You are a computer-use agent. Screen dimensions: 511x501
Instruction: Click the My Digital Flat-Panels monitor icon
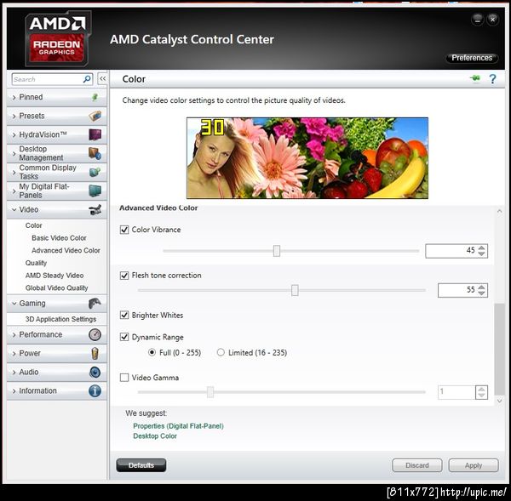click(x=95, y=191)
